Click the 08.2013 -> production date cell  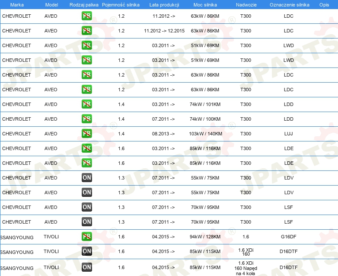click(163, 134)
